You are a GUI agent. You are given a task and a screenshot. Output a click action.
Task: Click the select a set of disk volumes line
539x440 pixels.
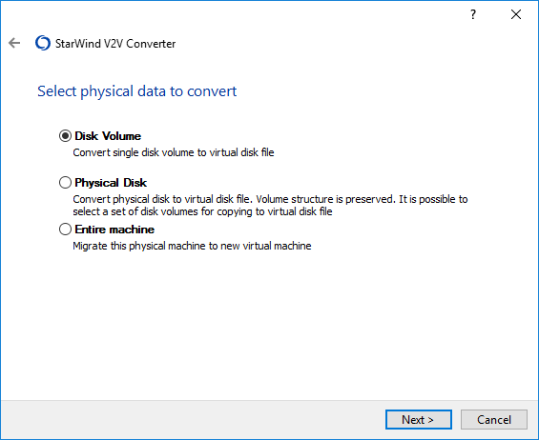[x=202, y=211]
